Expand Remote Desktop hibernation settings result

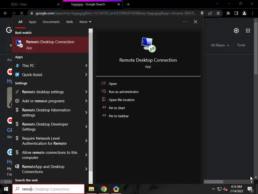(x=86, y=112)
